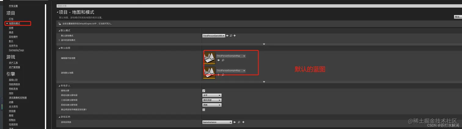Create new default game mode class
This screenshot has width=462, height=129.
(x=235, y=36)
